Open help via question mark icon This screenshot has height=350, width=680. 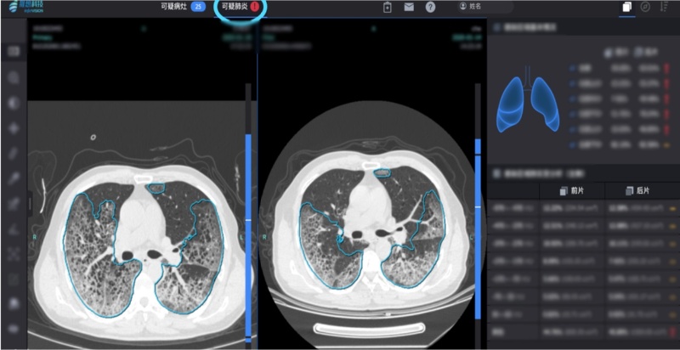point(431,7)
